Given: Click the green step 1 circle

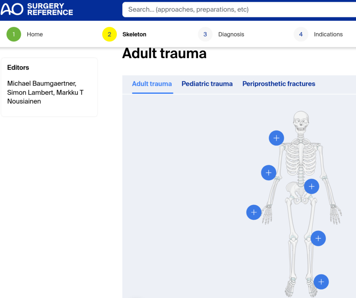Looking at the screenshot, I should 14,34.
